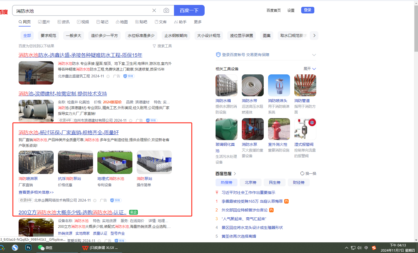Select the 图集 filter chip
The width and height of the screenshot is (418, 253).
(x=267, y=36)
